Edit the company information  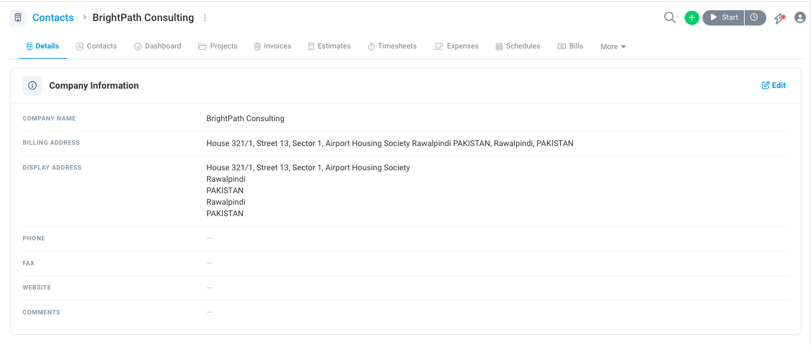(x=773, y=85)
